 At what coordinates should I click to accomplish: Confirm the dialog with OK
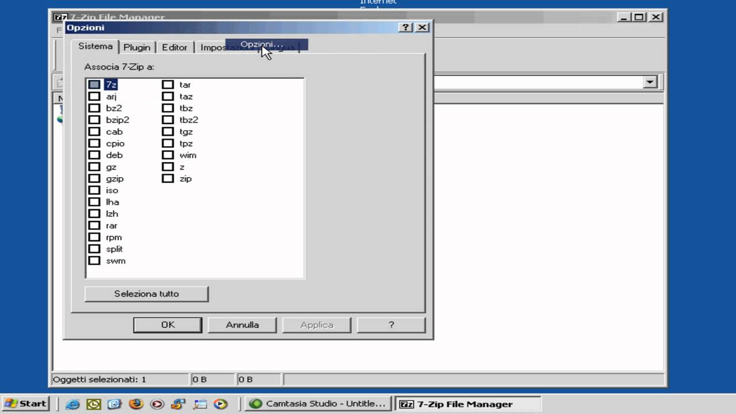click(x=168, y=325)
